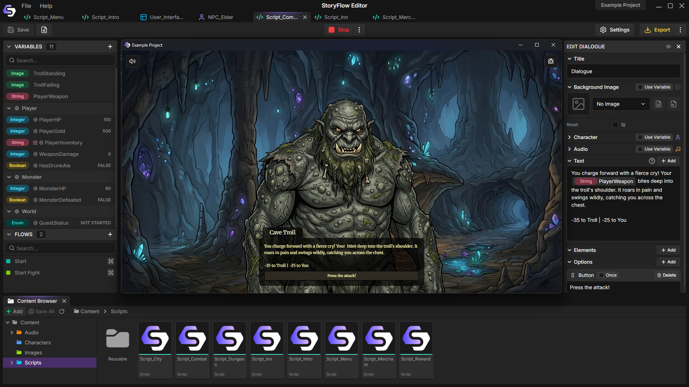Image resolution: width=689 pixels, height=387 pixels.
Task: Click the red Stop button
Action: (x=339, y=29)
